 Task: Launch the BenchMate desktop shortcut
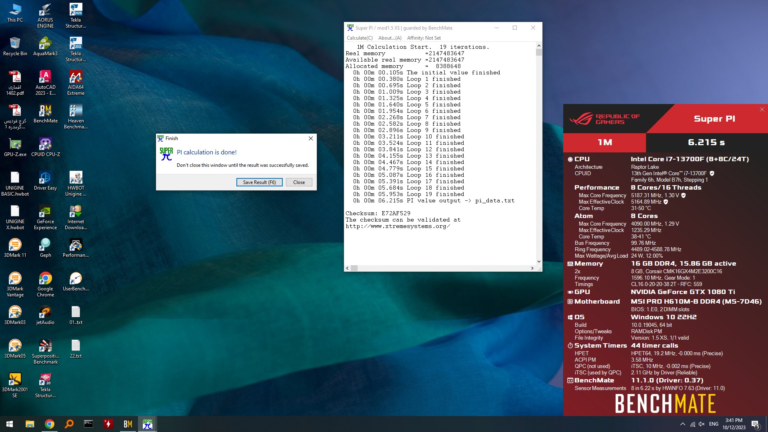coord(45,114)
